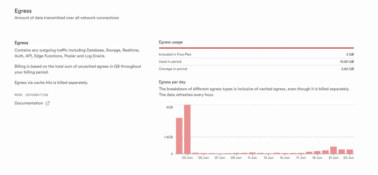The image size is (378, 175).
Task: Click 'Egress via cache hits is billed separately'
Action: click(x=51, y=83)
